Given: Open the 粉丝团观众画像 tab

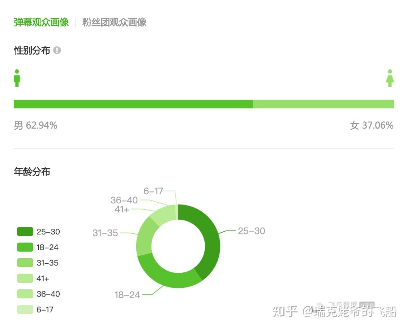Looking at the screenshot, I should (x=114, y=22).
